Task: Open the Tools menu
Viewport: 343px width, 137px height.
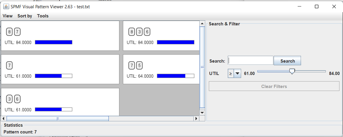Action: [x=43, y=16]
